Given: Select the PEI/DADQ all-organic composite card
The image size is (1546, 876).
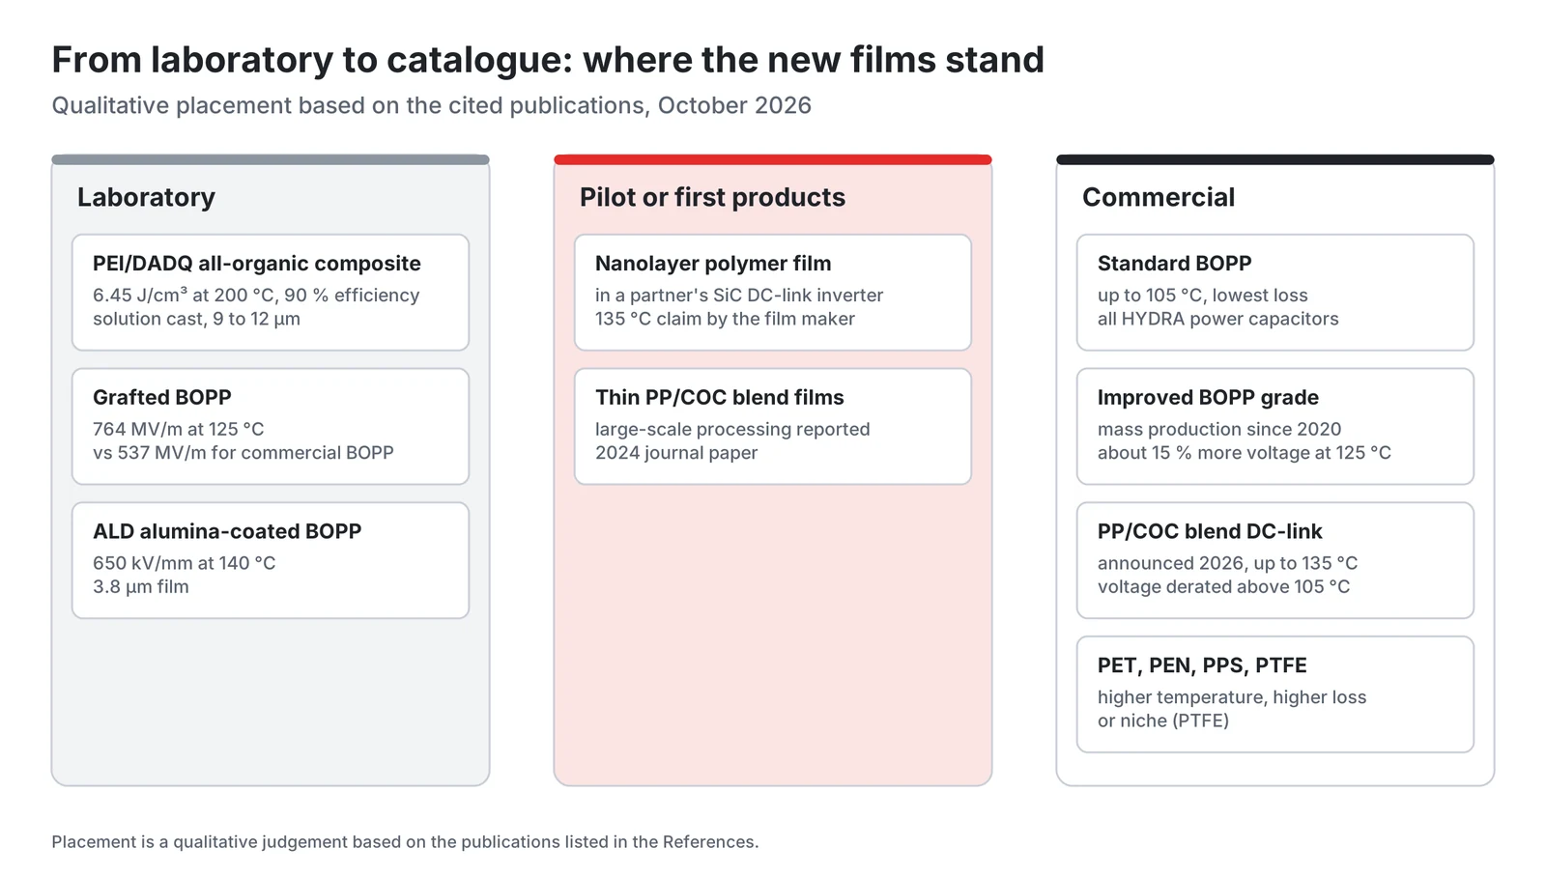Looking at the screenshot, I should [x=271, y=292].
